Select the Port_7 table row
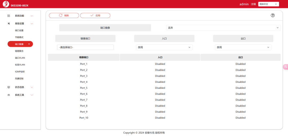The height and width of the screenshot is (136, 288). 164,100
